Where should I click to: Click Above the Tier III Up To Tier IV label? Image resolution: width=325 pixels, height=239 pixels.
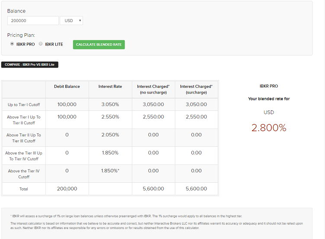pos(24,156)
